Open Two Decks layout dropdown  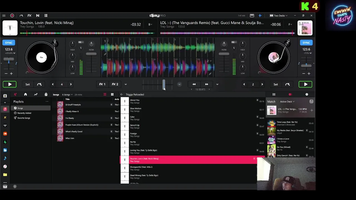click(x=279, y=16)
